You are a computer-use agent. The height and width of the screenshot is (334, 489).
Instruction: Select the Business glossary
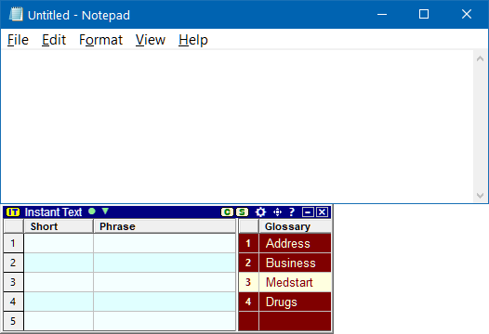tap(295, 263)
